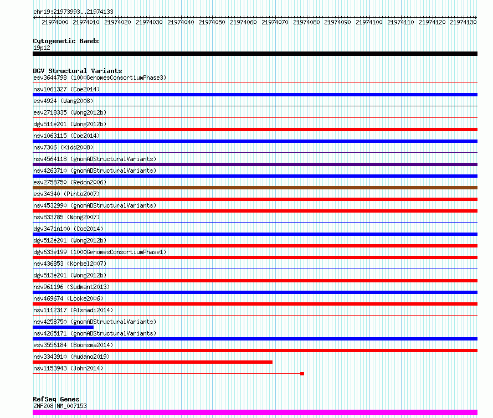Click ruler position 21974100

point(369,22)
